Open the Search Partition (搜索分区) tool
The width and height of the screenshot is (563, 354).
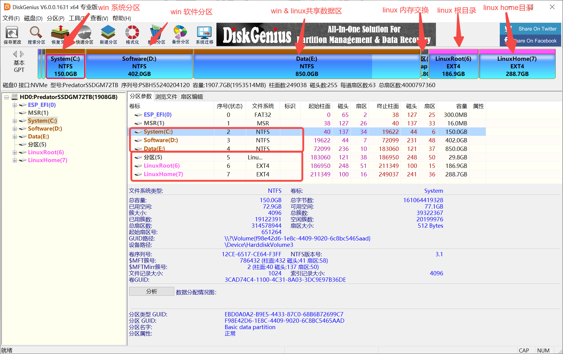[36, 35]
